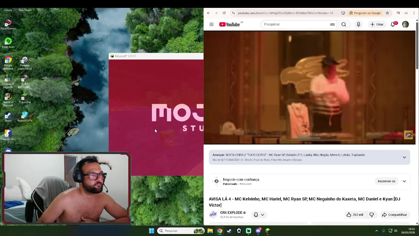
Task: Open the PokeXGames desktop shortcut
Action: [8, 25]
